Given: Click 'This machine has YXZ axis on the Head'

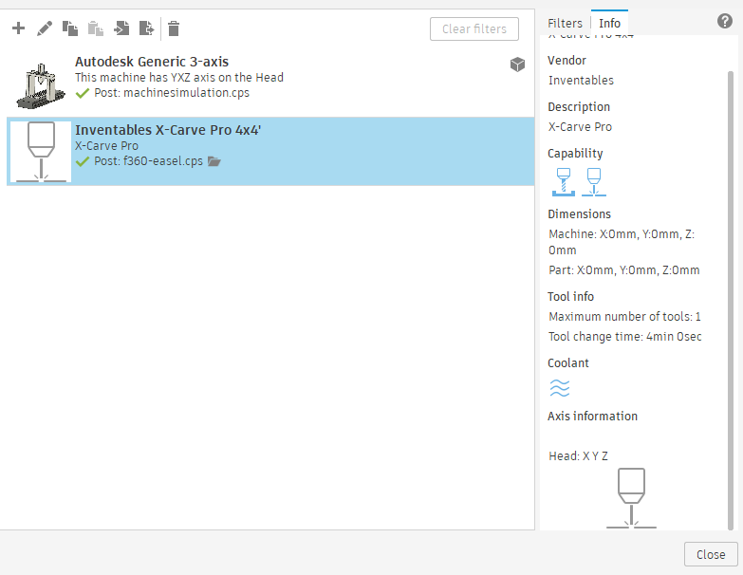Looking at the screenshot, I should pos(179,78).
